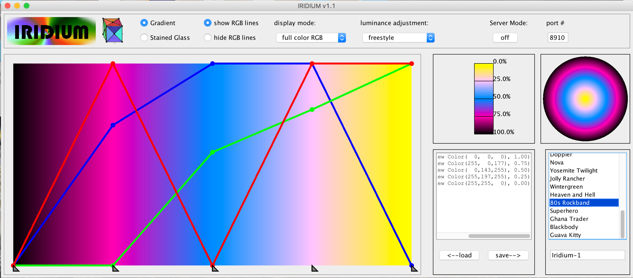
Task: Click the circular radial gradient preview
Action: pyautogui.click(x=585, y=99)
